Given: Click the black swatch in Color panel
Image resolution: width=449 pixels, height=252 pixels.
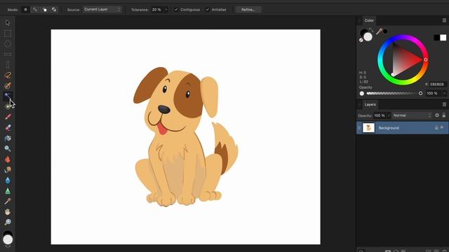Looking at the screenshot, I should point(436,37).
